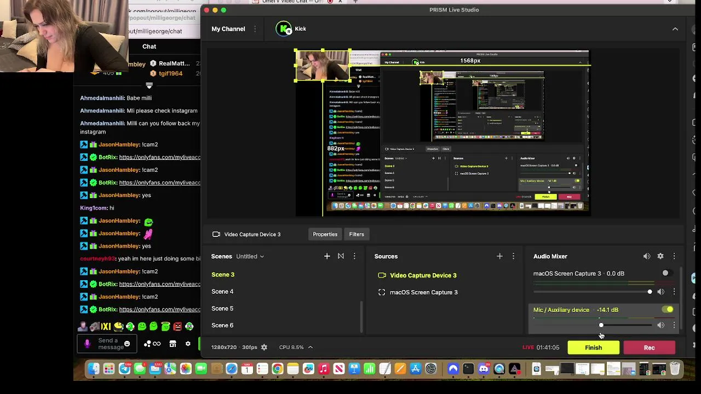Open macOS Screen Capture 3 audio options menu
Screen dimensions: 701x394
coord(674,292)
